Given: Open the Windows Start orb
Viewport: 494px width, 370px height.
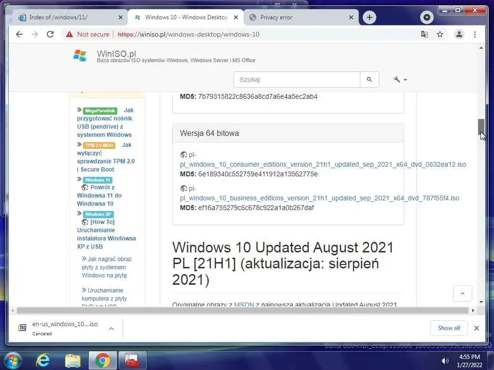Looking at the screenshot, I should 13,360.
